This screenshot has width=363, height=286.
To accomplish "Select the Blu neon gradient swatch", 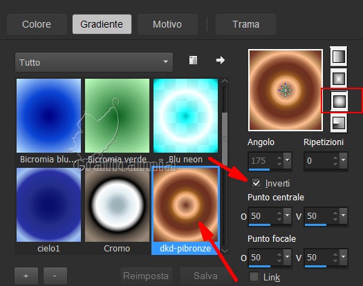I will pos(185,115).
